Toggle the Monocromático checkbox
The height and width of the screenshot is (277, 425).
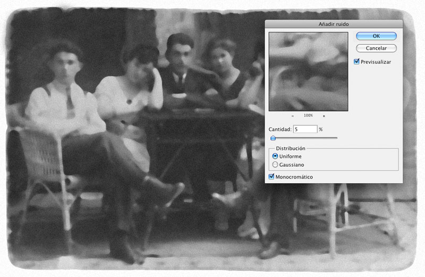coord(271,177)
